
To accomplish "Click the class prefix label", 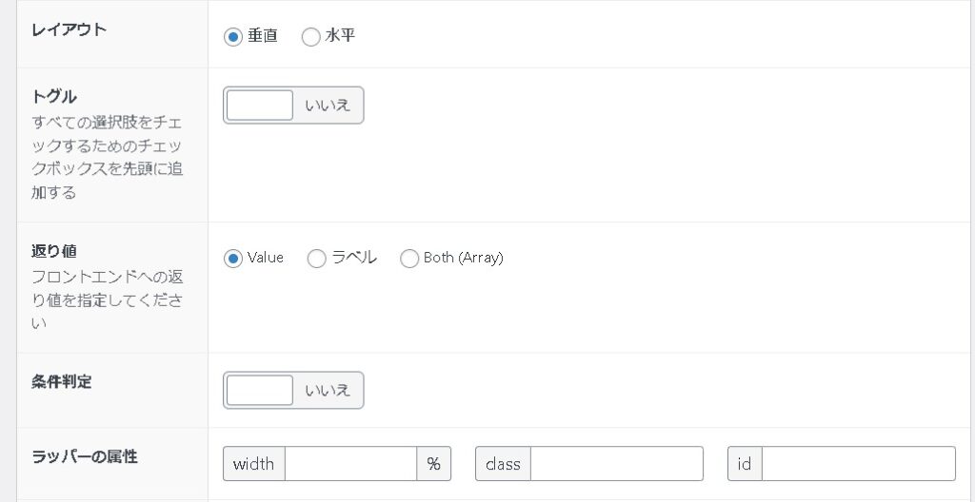I will 503,464.
